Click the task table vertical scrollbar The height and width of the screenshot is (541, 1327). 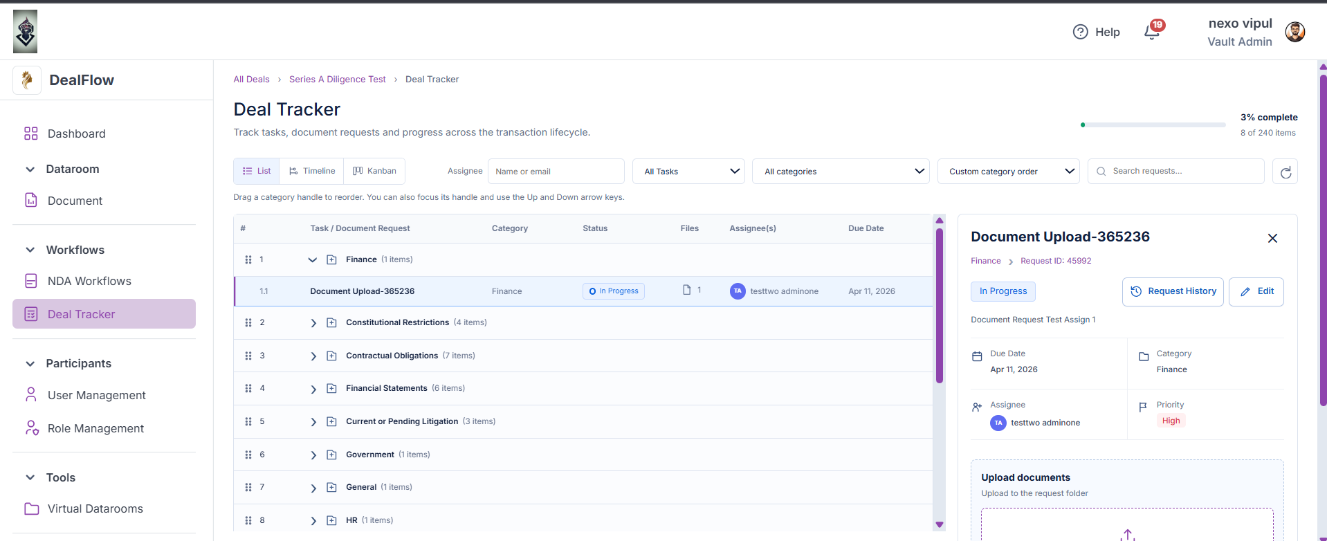(x=940, y=306)
